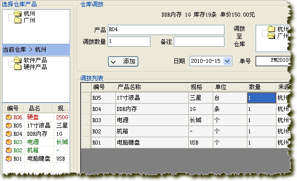Click the 17寸液晶 cell in transfer list
This screenshot has width=297, height=181.
pos(152,98)
